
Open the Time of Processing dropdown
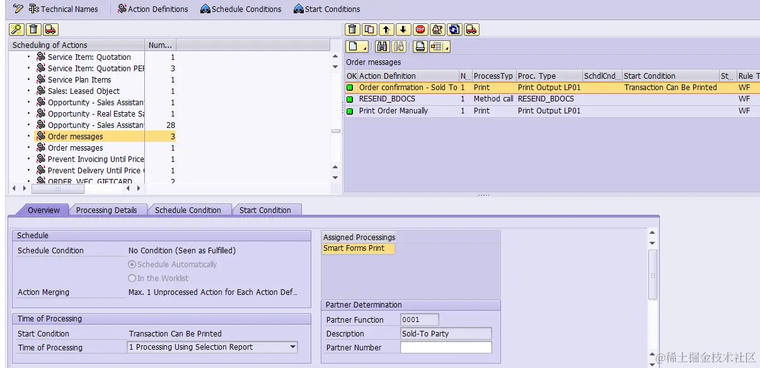click(292, 347)
